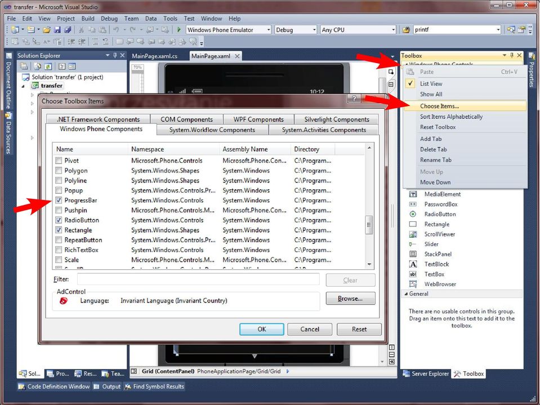Select the ScrollViewer control in Toolbox
This screenshot has height=405, width=540.
(x=439, y=234)
